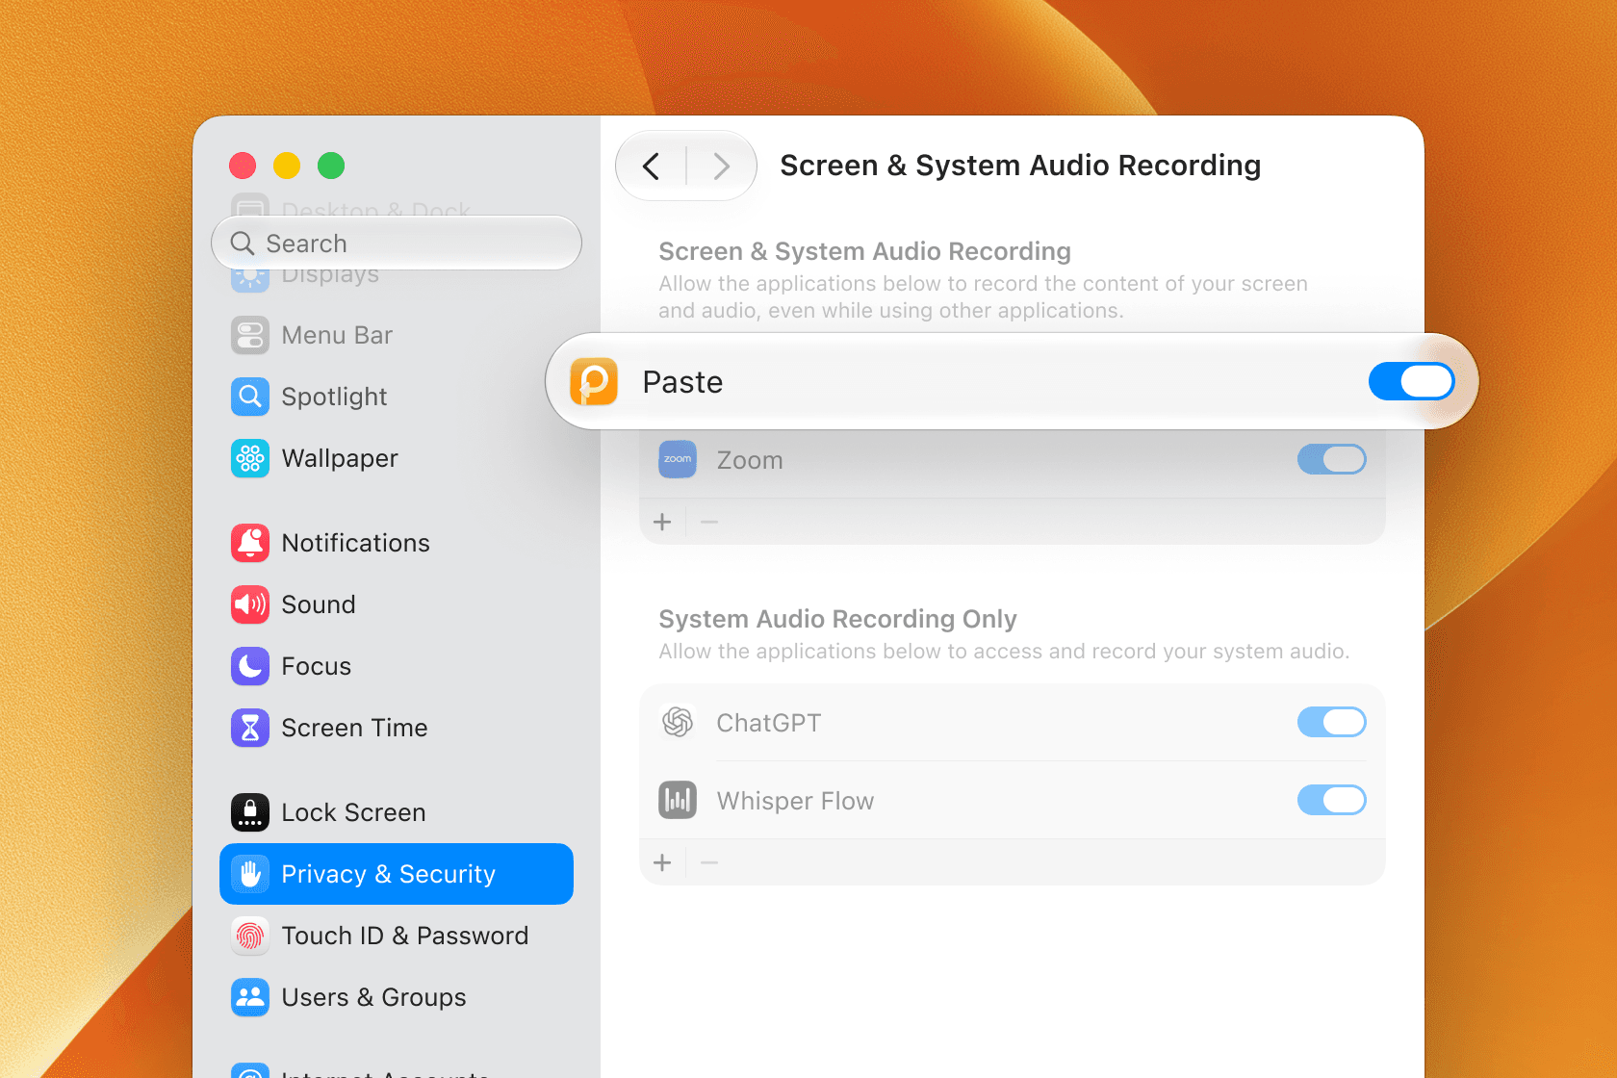The width and height of the screenshot is (1617, 1078).
Task: Click the Users & Groups people icon
Action: [x=250, y=997]
